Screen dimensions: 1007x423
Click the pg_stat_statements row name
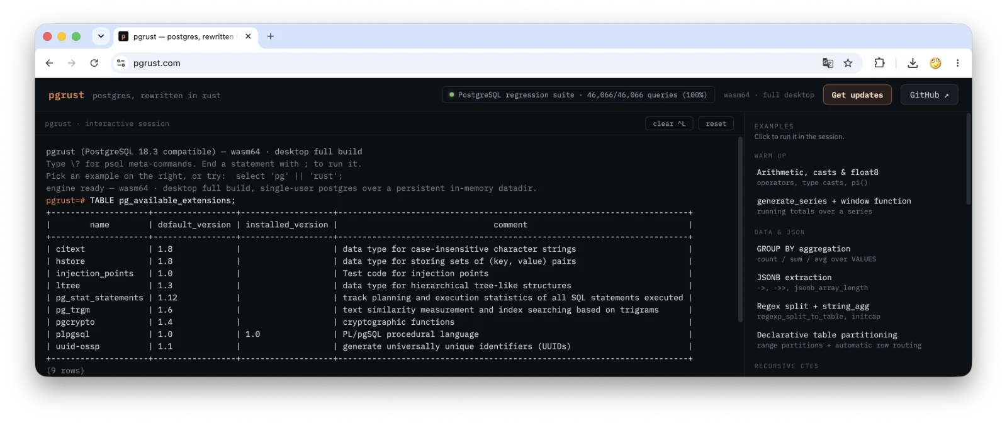[99, 298]
